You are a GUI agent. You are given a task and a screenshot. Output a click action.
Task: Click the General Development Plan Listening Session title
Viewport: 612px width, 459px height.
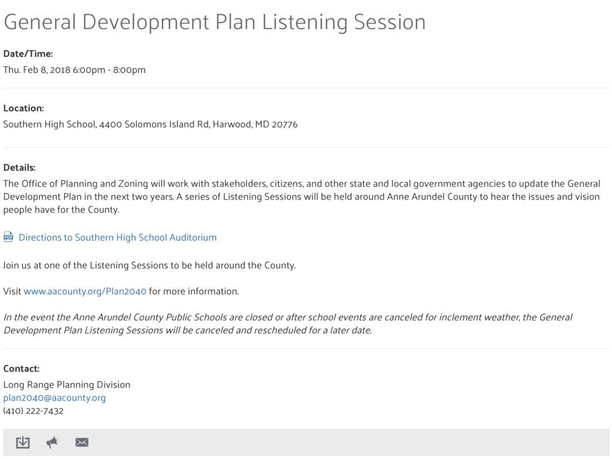[x=215, y=22]
